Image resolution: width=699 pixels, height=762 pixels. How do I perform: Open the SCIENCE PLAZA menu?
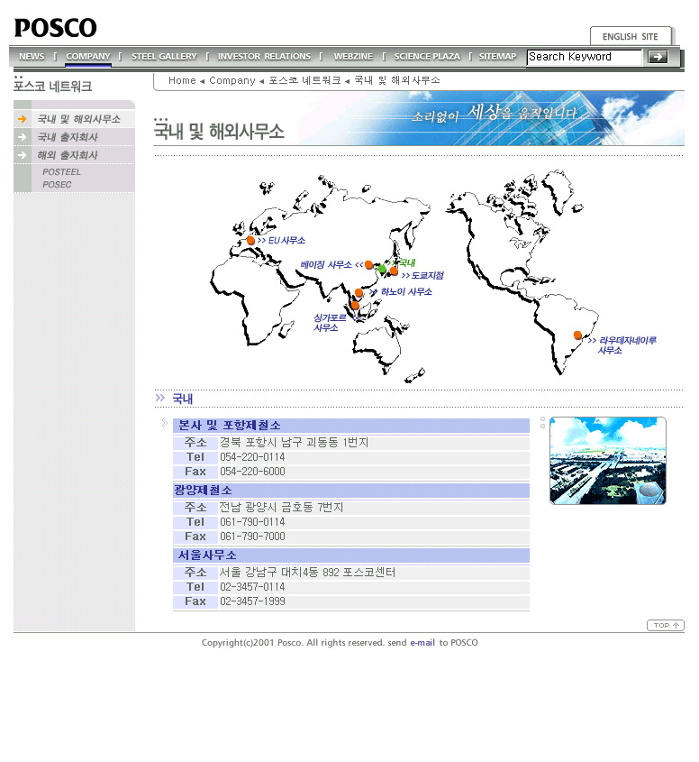tap(427, 57)
